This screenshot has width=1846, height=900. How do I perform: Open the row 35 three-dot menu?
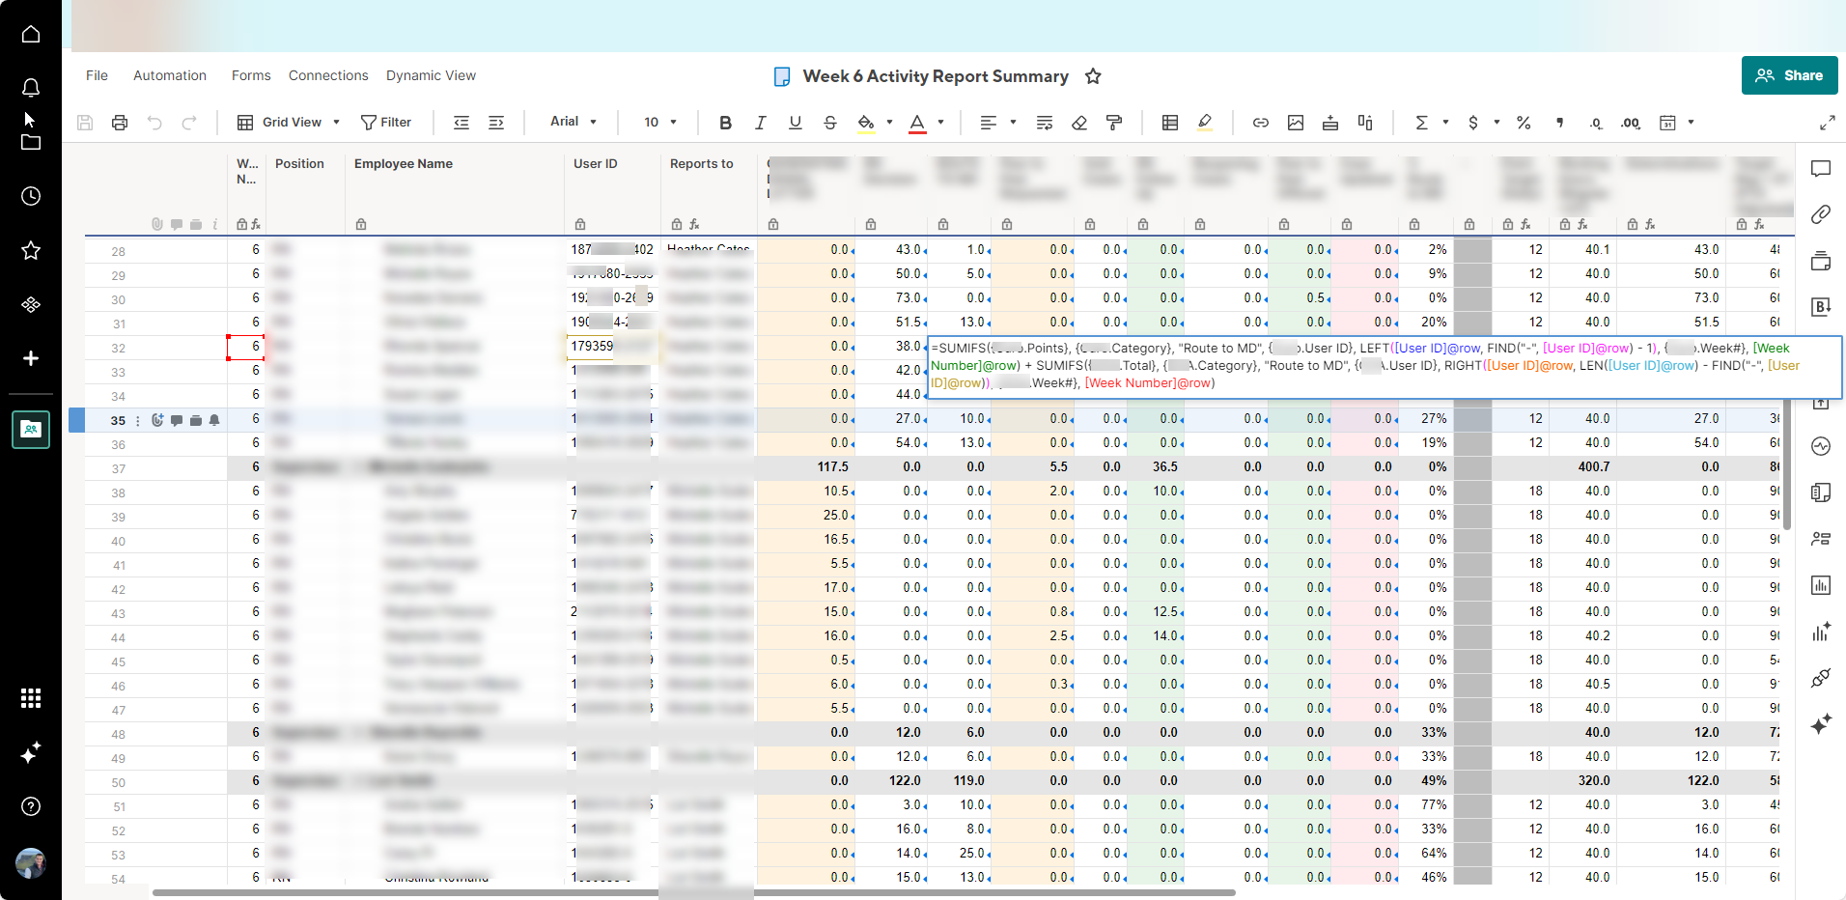pos(137,420)
